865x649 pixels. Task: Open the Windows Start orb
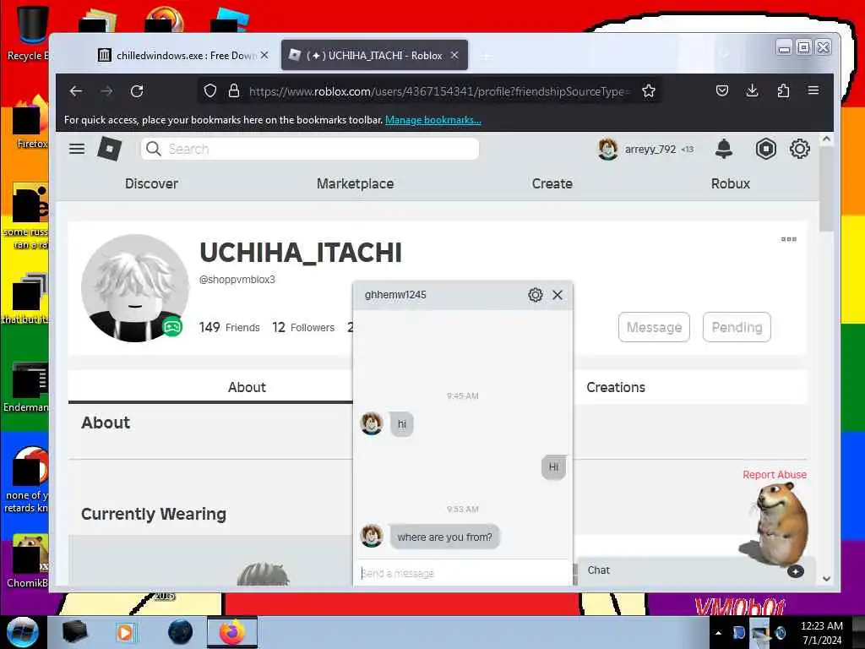(22, 632)
